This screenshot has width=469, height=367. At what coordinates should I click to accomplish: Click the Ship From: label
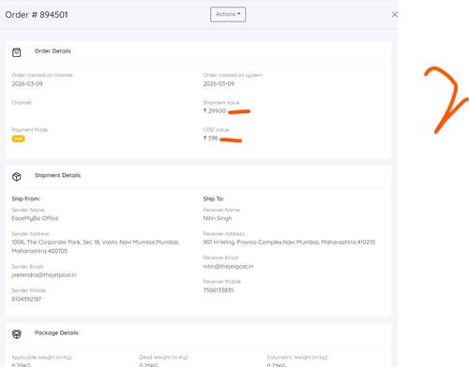pyautogui.click(x=26, y=198)
